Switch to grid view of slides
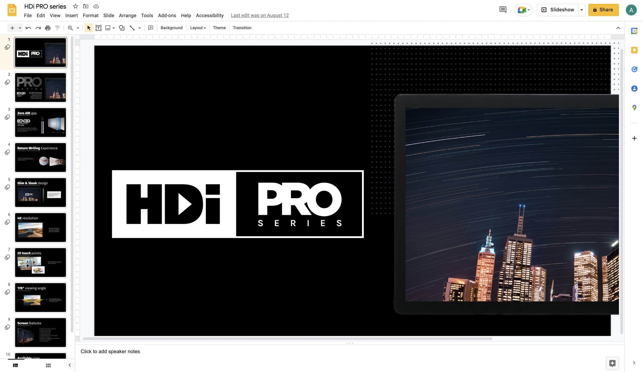Image resolution: width=643 pixels, height=372 pixels. pos(48,365)
